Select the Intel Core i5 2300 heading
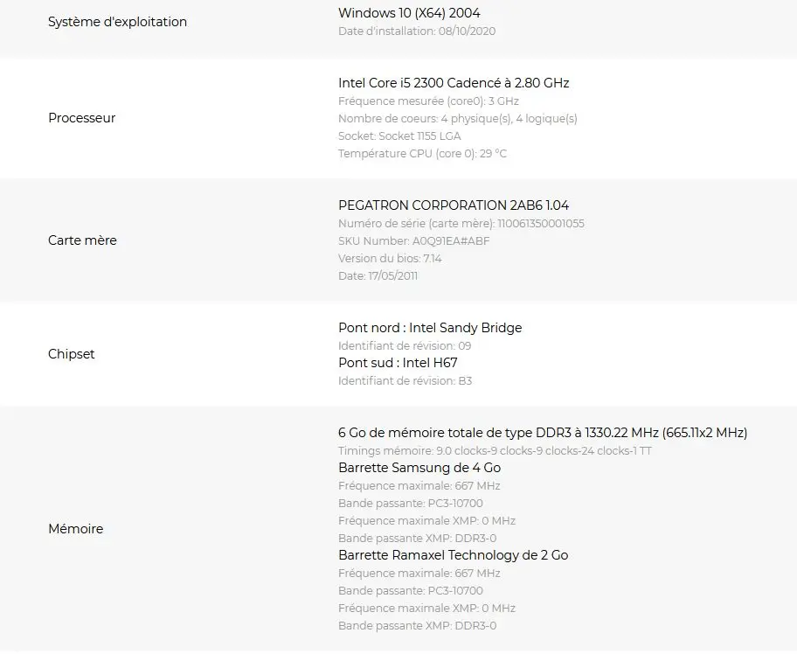797x654 pixels. [454, 83]
